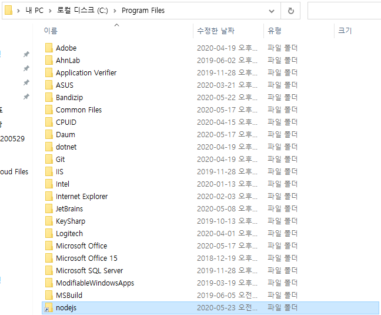
Task: Select the Common Files folder name
Action: (x=79, y=110)
